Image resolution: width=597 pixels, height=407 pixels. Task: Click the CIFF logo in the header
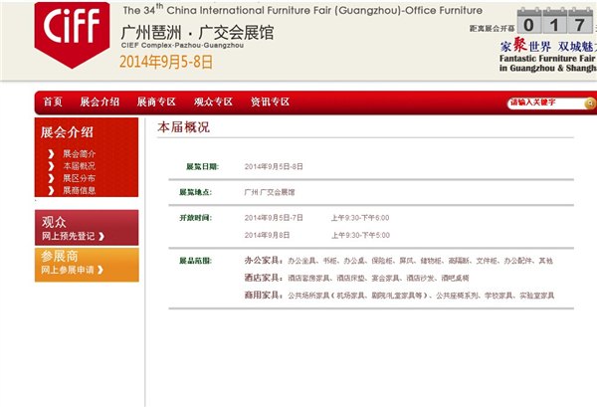click(72, 35)
